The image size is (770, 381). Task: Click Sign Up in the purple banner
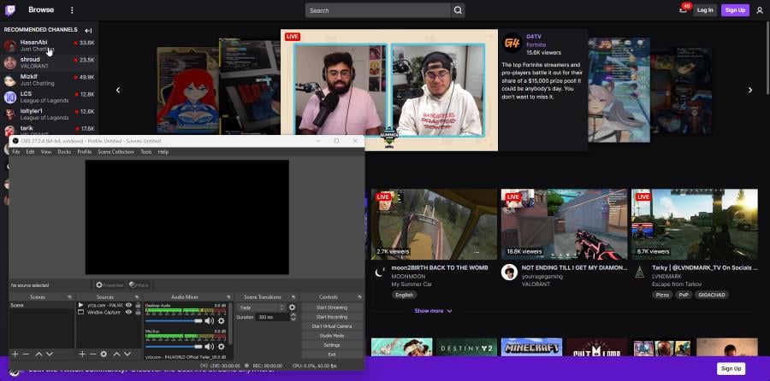(731, 369)
